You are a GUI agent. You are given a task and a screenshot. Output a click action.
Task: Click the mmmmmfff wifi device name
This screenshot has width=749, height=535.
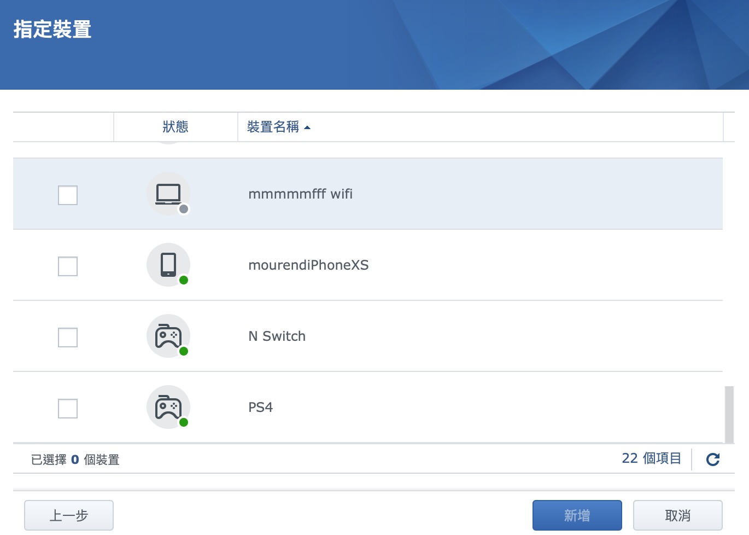(x=300, y=194)
